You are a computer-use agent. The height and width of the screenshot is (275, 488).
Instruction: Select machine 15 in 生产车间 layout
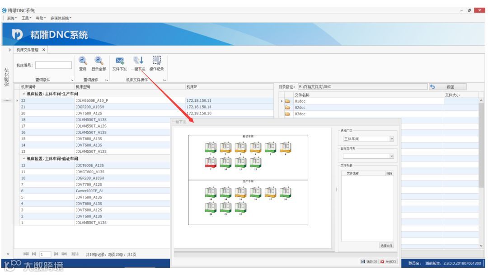tap(240, 192)
